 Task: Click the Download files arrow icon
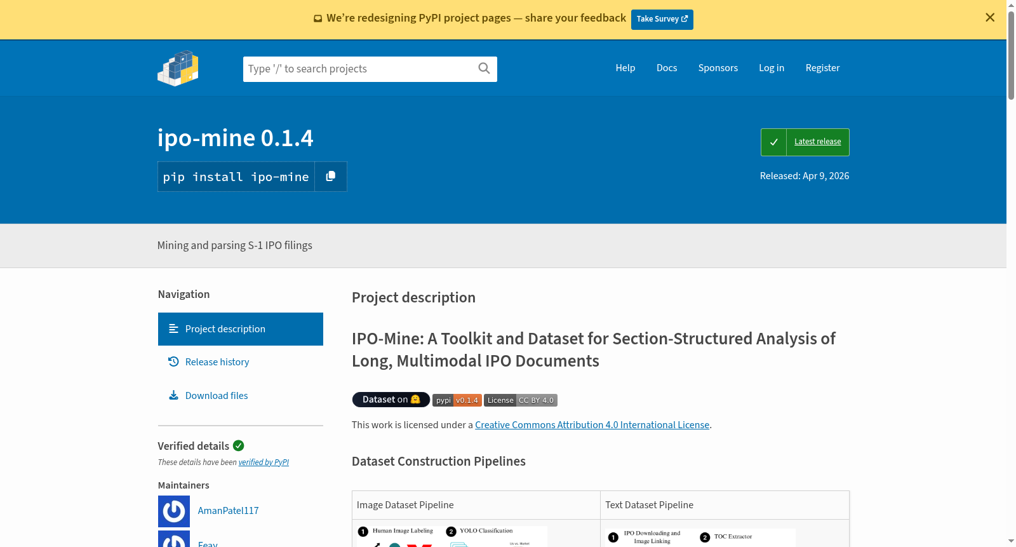173,395
